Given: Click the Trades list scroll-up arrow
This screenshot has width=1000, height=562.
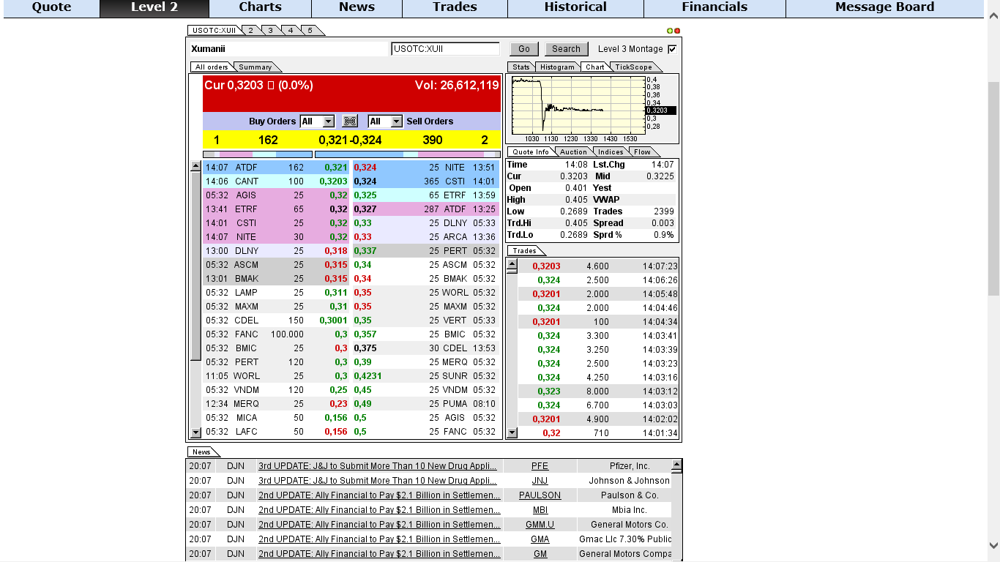Looking at the screenshot, I should [512, 263].
